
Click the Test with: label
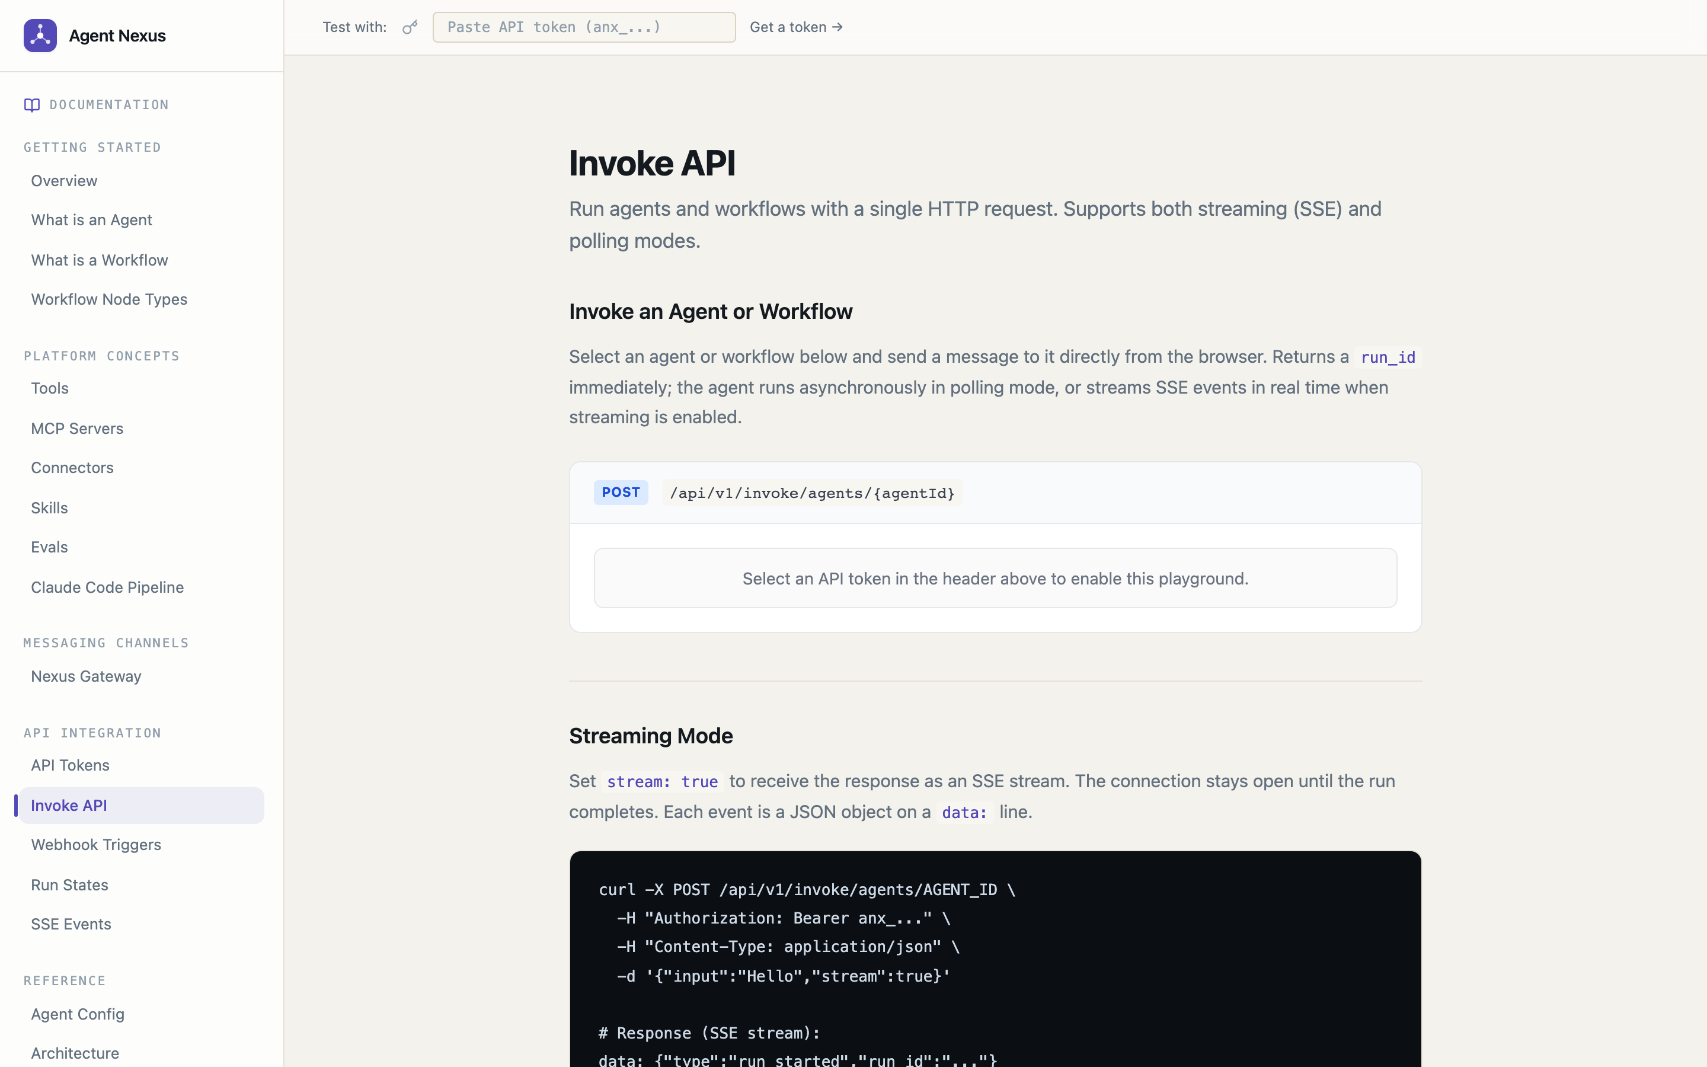click(355, 27)
